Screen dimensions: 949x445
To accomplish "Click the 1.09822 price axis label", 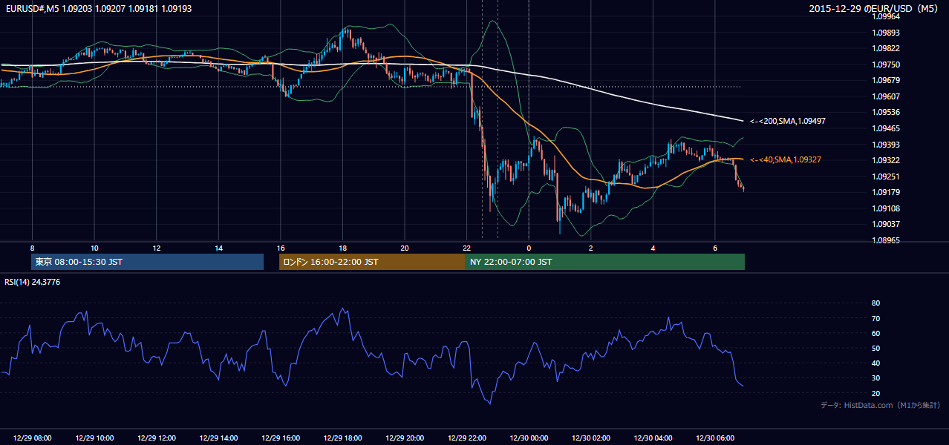I will (x=887, y=48).
